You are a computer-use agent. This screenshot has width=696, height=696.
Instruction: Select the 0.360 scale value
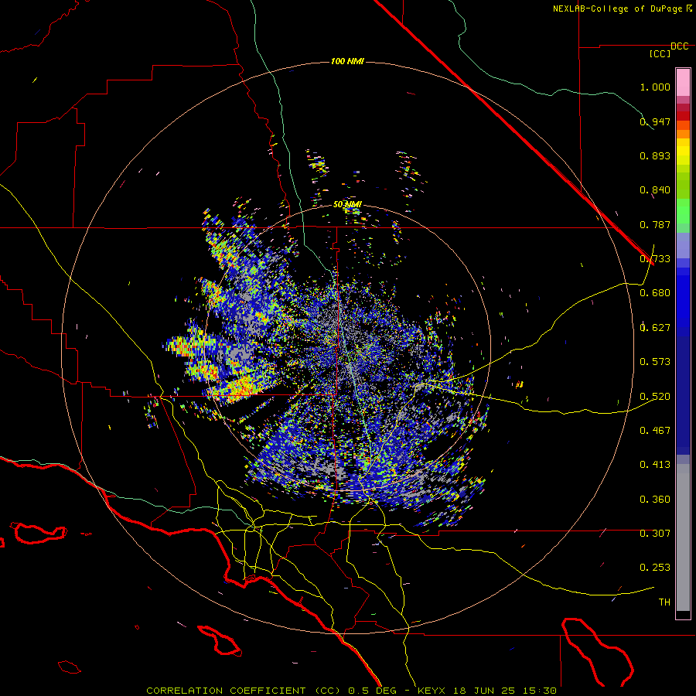655,500
